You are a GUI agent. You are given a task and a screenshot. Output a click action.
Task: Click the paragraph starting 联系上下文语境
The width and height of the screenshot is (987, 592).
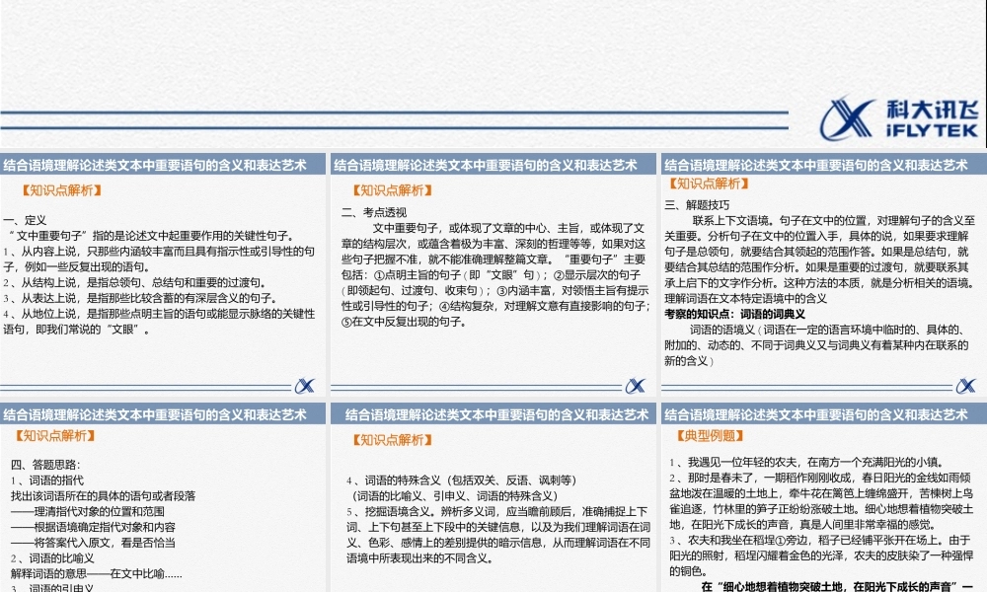pyautogui.click(x=819, y=252)
